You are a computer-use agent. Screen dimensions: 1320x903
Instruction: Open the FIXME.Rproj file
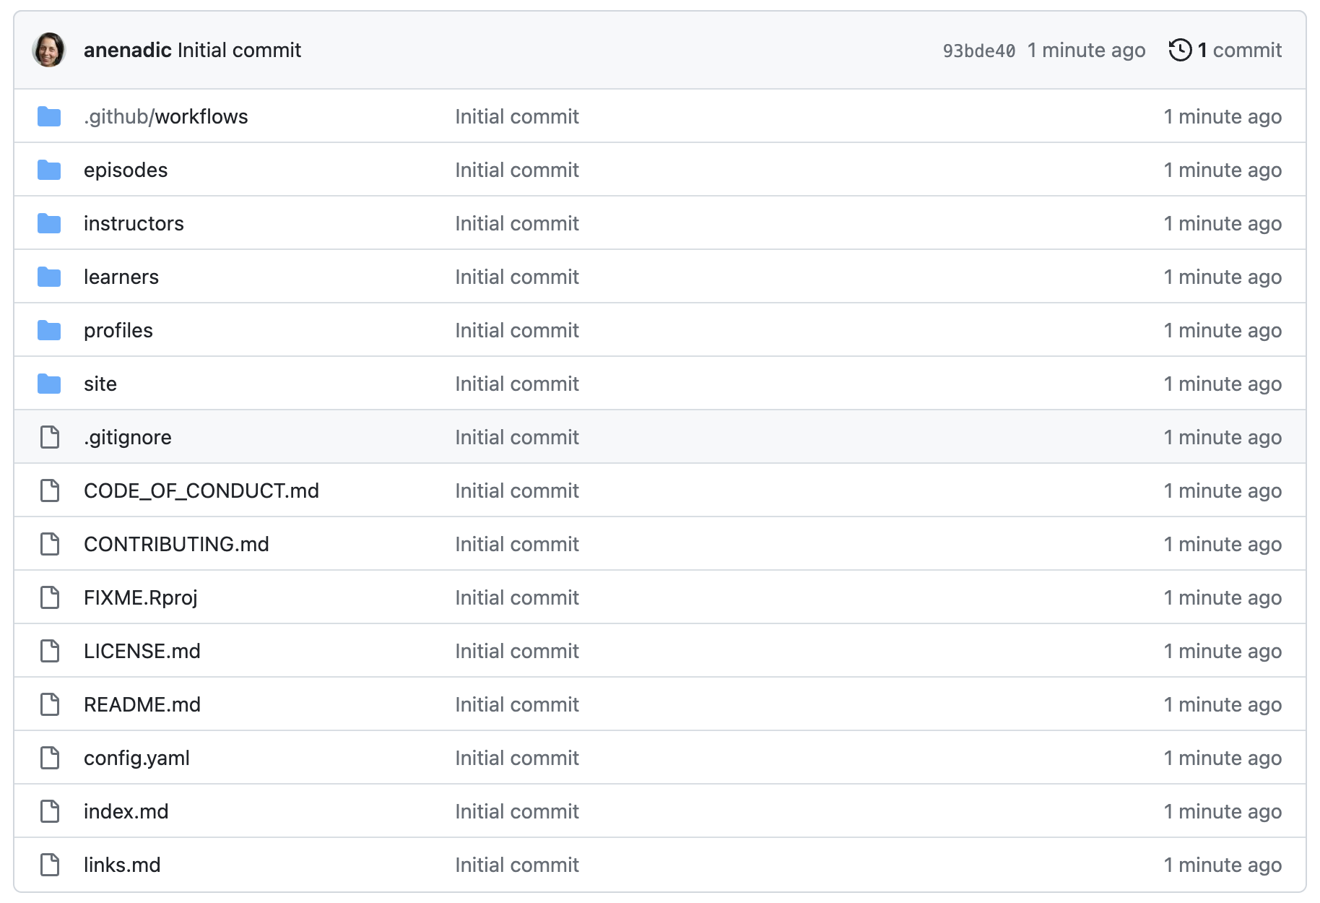140,597
